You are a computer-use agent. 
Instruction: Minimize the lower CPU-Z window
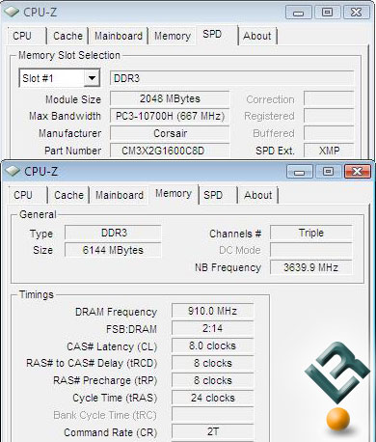(299, 172)
